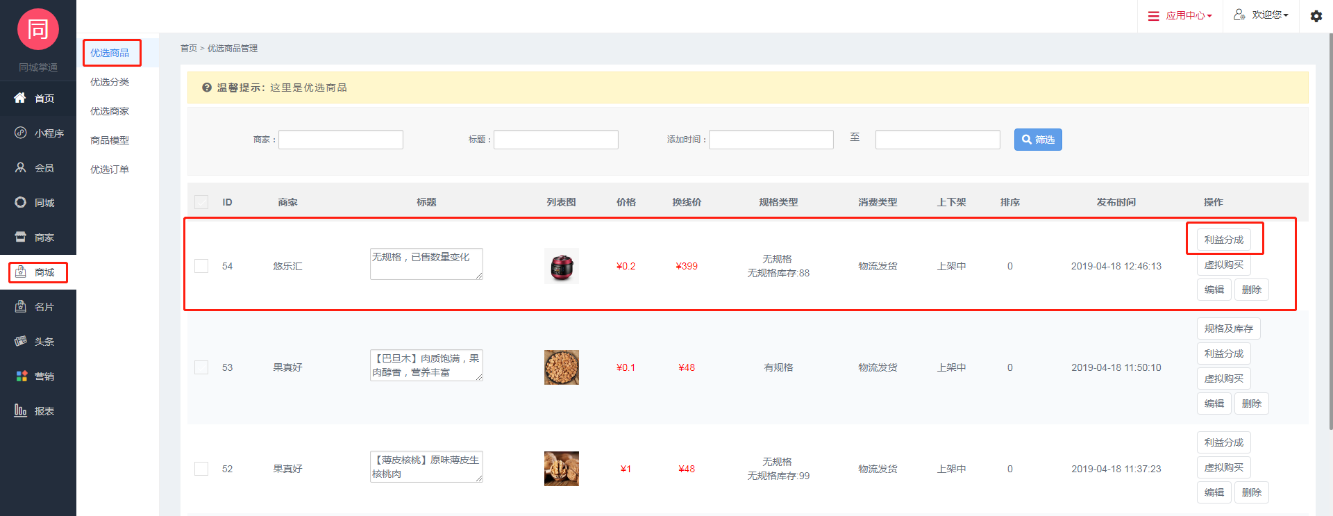
Task: Open the 头条 headlines section
Action: coord(38,342)
